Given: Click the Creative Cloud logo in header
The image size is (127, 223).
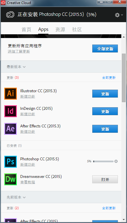Looking at the screenshot, I should 10,14.
